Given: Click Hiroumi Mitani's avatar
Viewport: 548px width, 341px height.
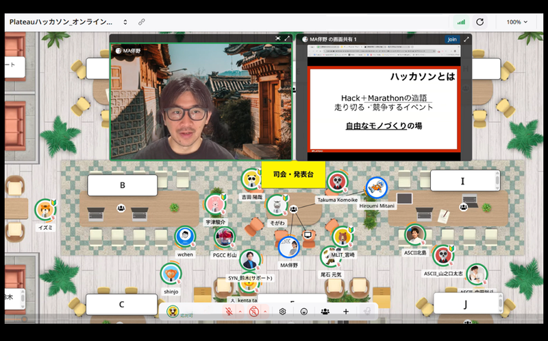Looking at the screenshot, I should 377,188.
